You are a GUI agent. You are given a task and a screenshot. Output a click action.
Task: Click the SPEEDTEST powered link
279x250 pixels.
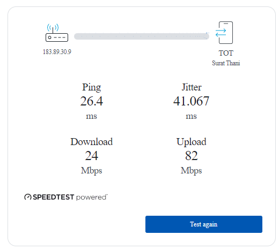click(66, 197)
